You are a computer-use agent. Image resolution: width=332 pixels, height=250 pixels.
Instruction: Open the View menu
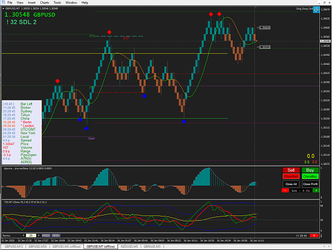tap(20, 3)
